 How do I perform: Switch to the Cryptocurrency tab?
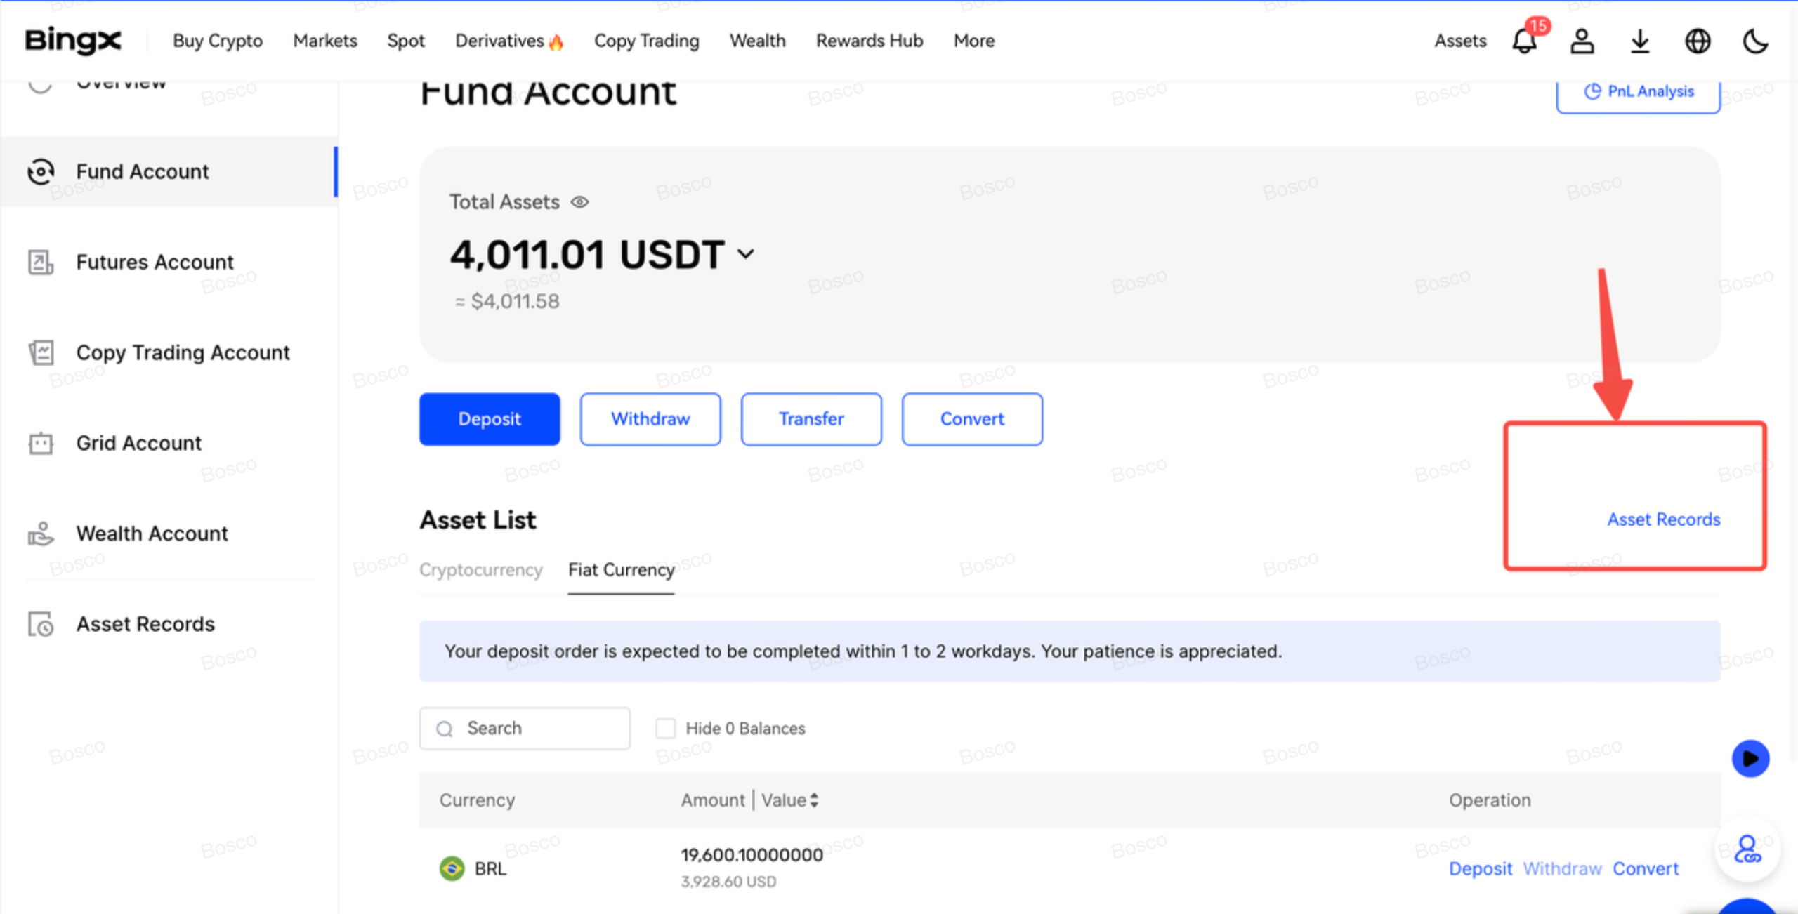tap(480, 569)
